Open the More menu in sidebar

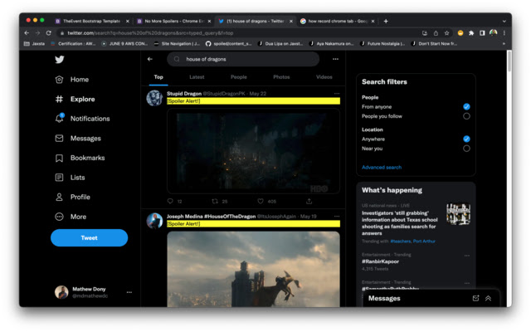(71, 217)
